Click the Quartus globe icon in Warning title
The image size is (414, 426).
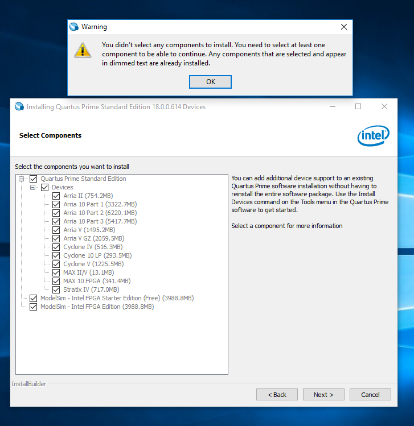tap(73, 27)
